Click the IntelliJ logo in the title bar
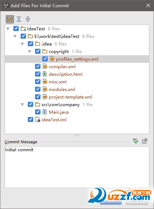Viewport: 154px width, 209px height. pyautogui.click(x=6, y=5)
